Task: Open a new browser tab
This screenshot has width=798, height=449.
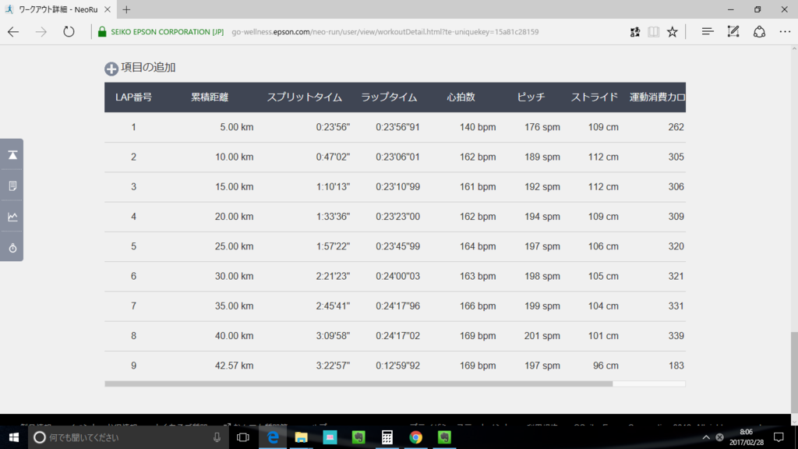Action: click(x=126, y=9)
